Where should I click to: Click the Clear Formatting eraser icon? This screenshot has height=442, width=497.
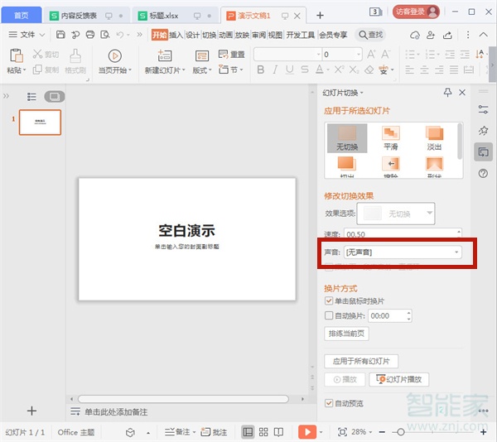coord(369,70)
